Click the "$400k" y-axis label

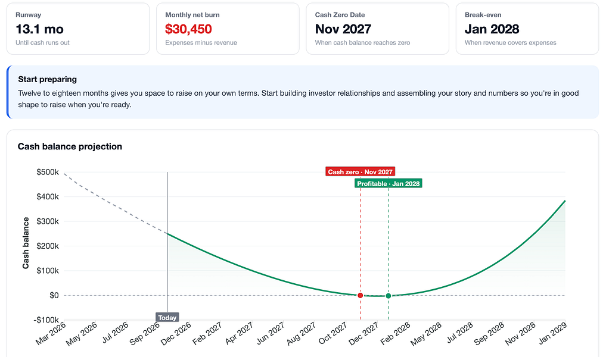pyautogui.click(x=48, y=197)
